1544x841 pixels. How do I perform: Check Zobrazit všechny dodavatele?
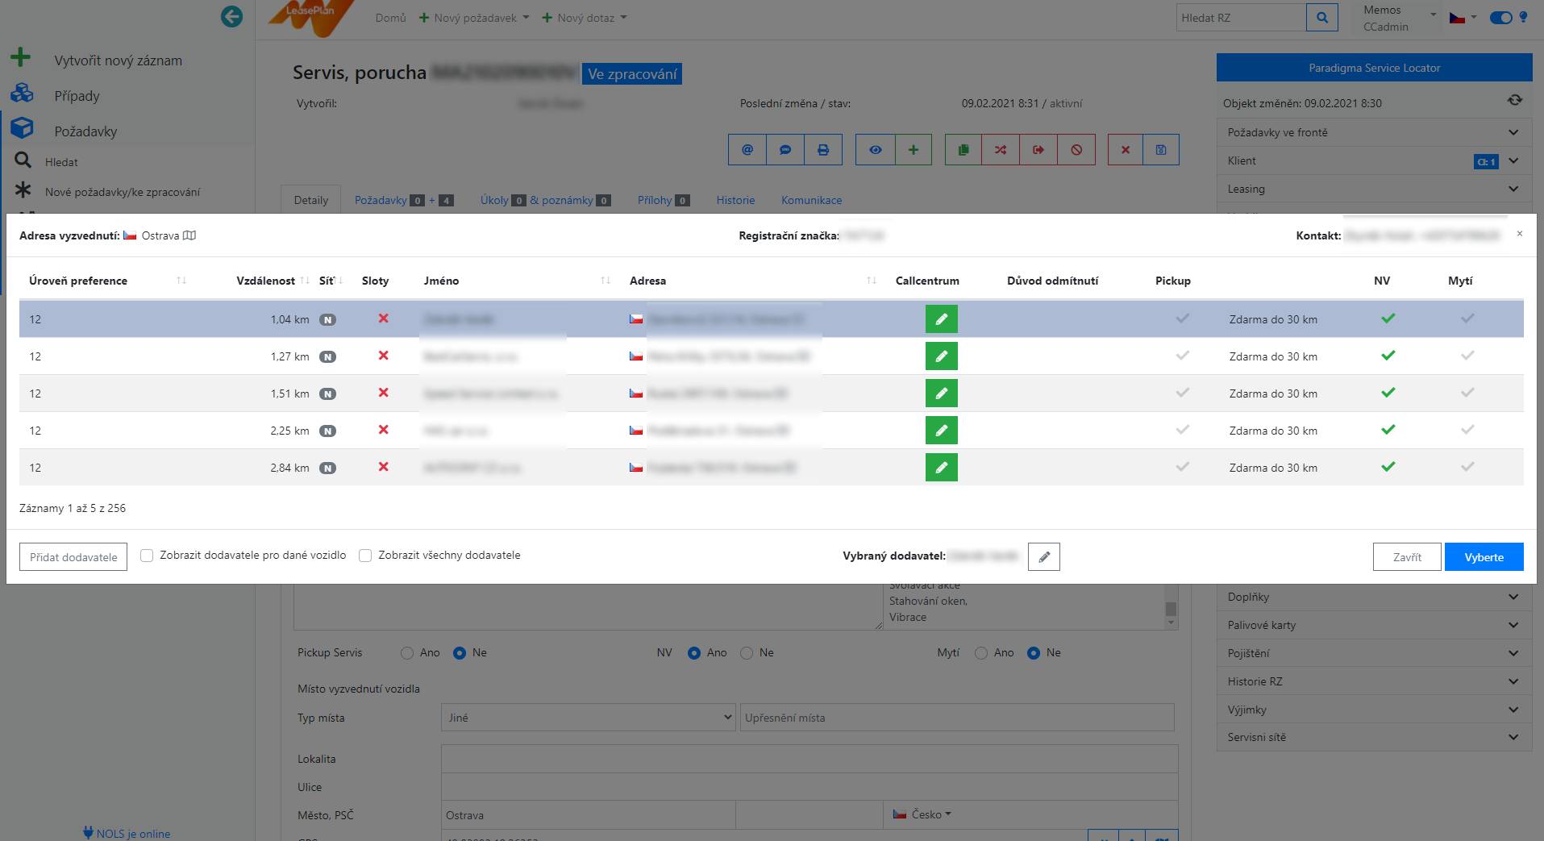pos(365,556)
